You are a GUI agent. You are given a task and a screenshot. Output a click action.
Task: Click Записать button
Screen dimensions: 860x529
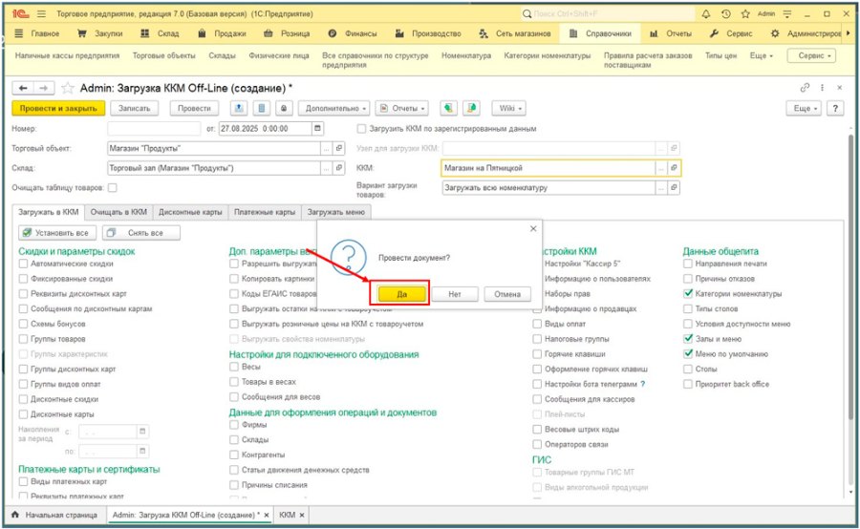pyautogui.click(x=135, y=109)
